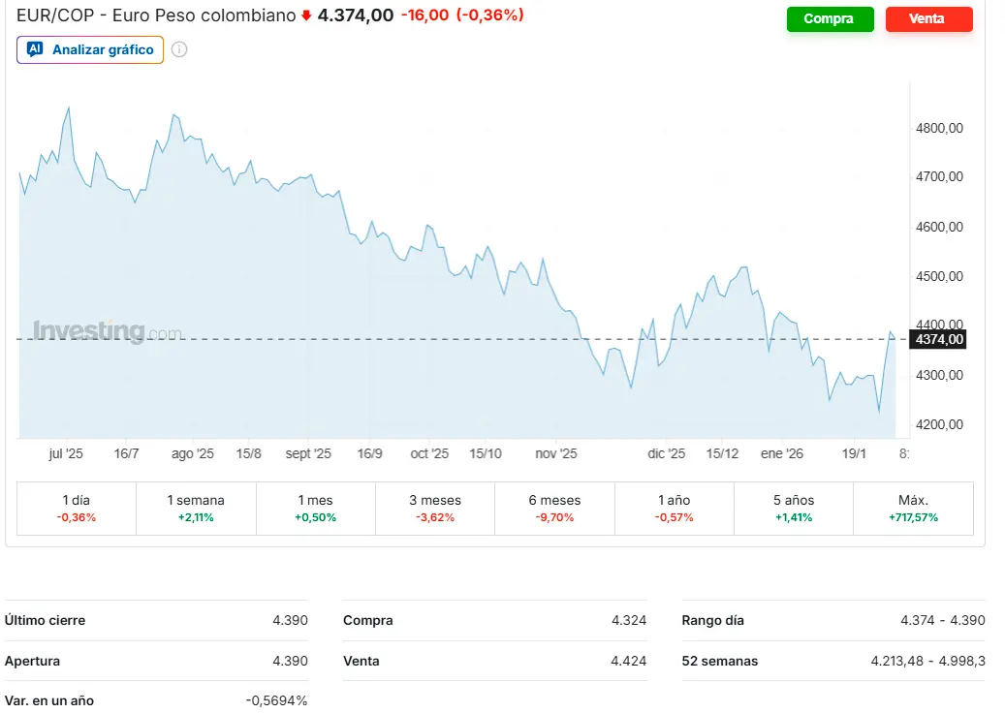
Task: Click the 4374,00 current price label
Action: 939,339
